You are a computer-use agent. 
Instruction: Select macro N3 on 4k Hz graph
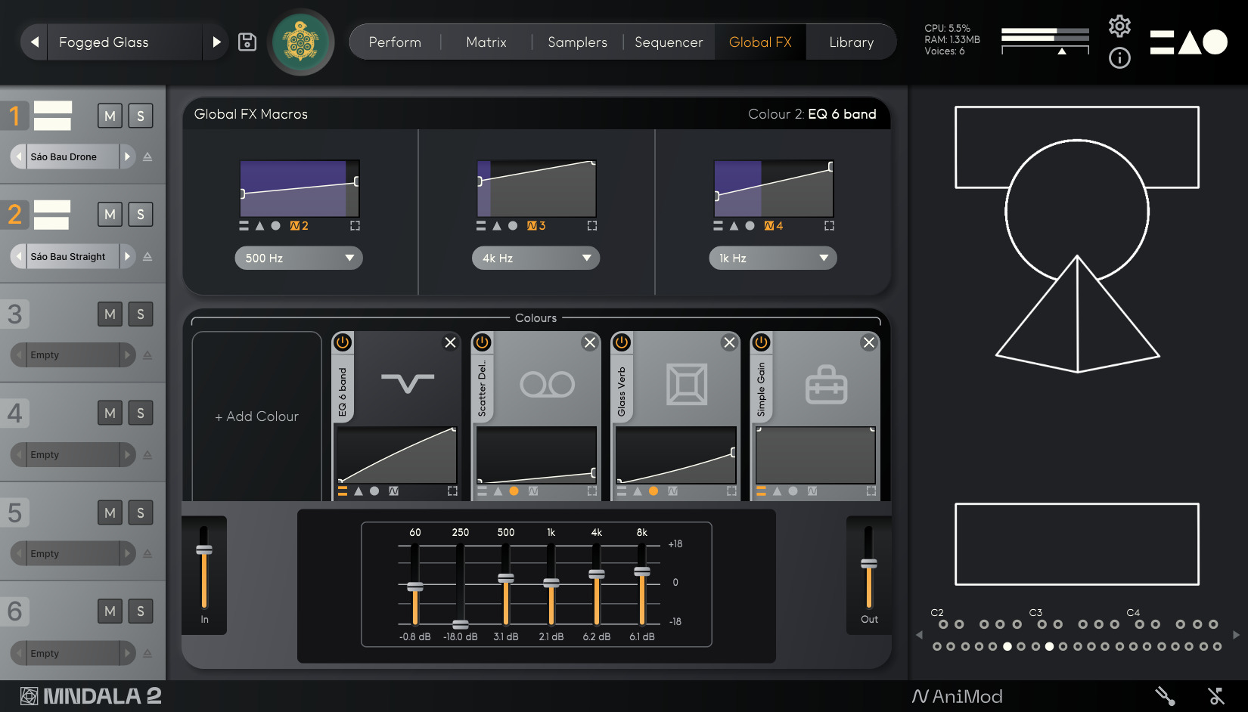[536, 225]
